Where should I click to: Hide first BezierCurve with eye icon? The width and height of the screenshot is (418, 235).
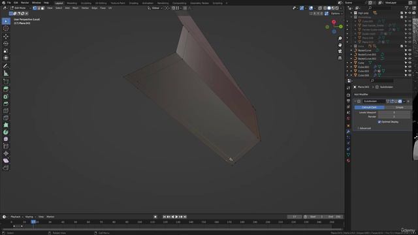pyautogui.click(x=410, y=50)
